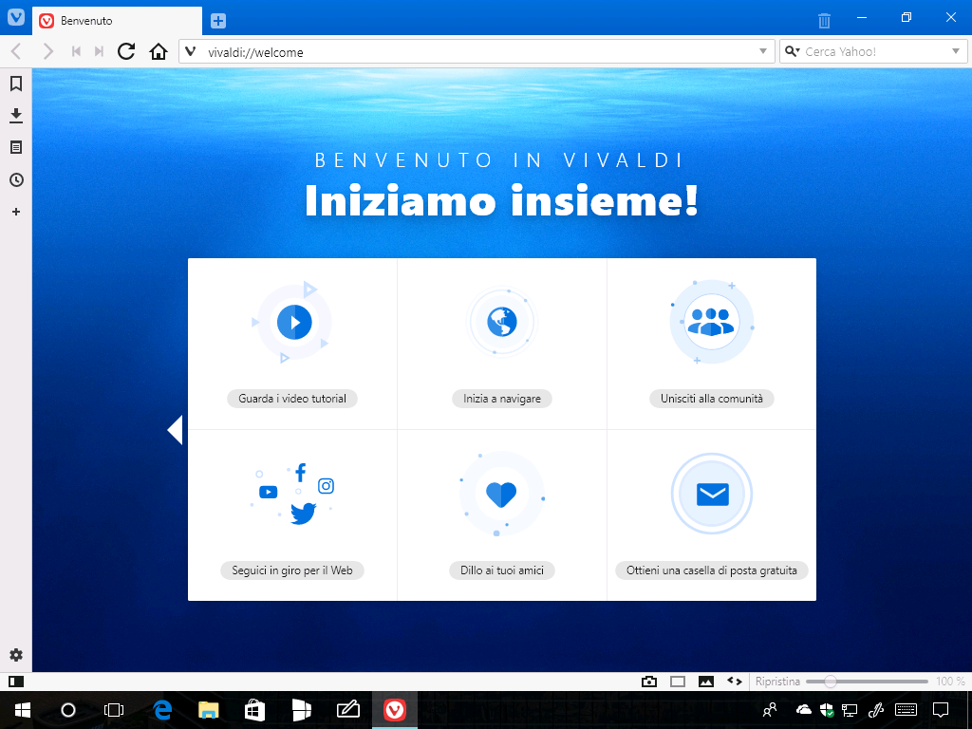The image size is (972, 729).
Task: Capture the page with camera icon
Action: (x=649, y=682)
